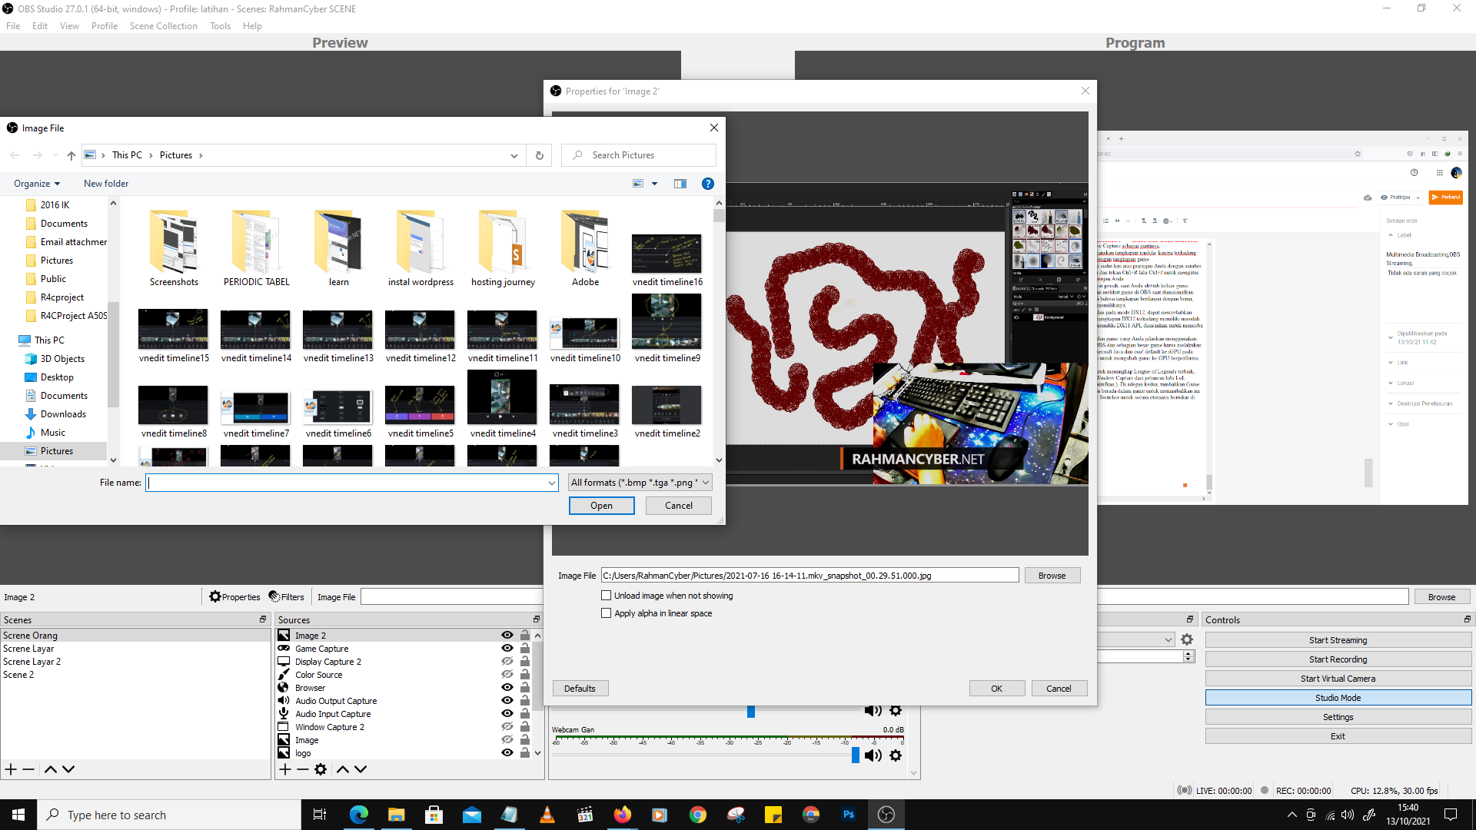This screenshot has height=830, width=1476.
Task: Expand the file format filter dropdown
Action: tap(705, 483)
